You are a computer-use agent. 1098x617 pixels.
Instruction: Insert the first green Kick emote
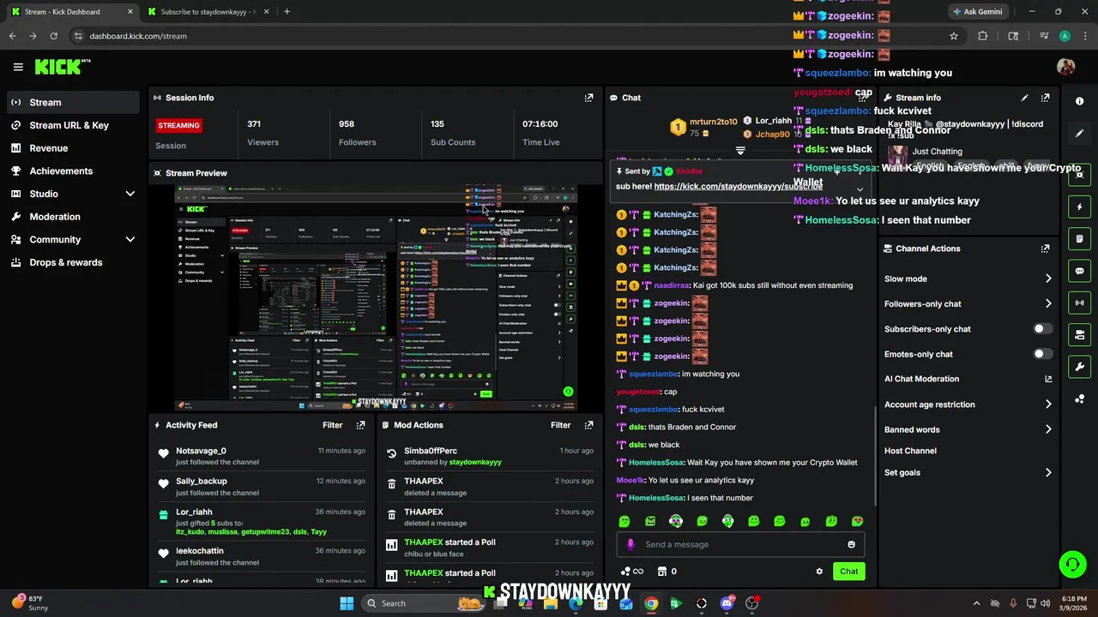pyautogui.click(x=624, y=521)
